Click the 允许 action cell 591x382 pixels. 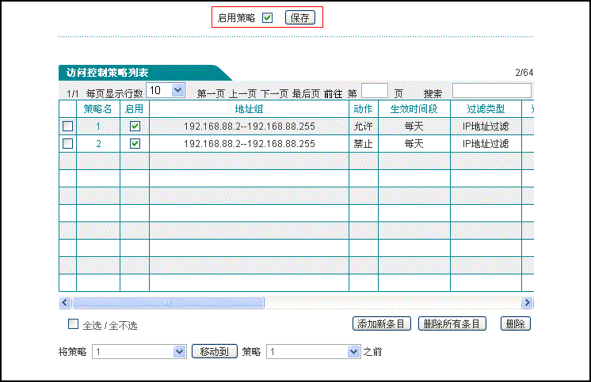point(364,126)
